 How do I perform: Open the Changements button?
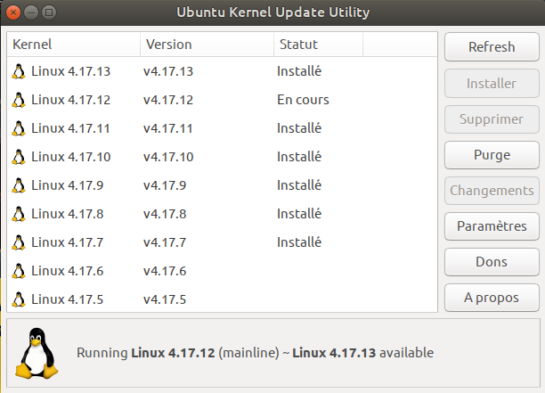tap(492, 191)
